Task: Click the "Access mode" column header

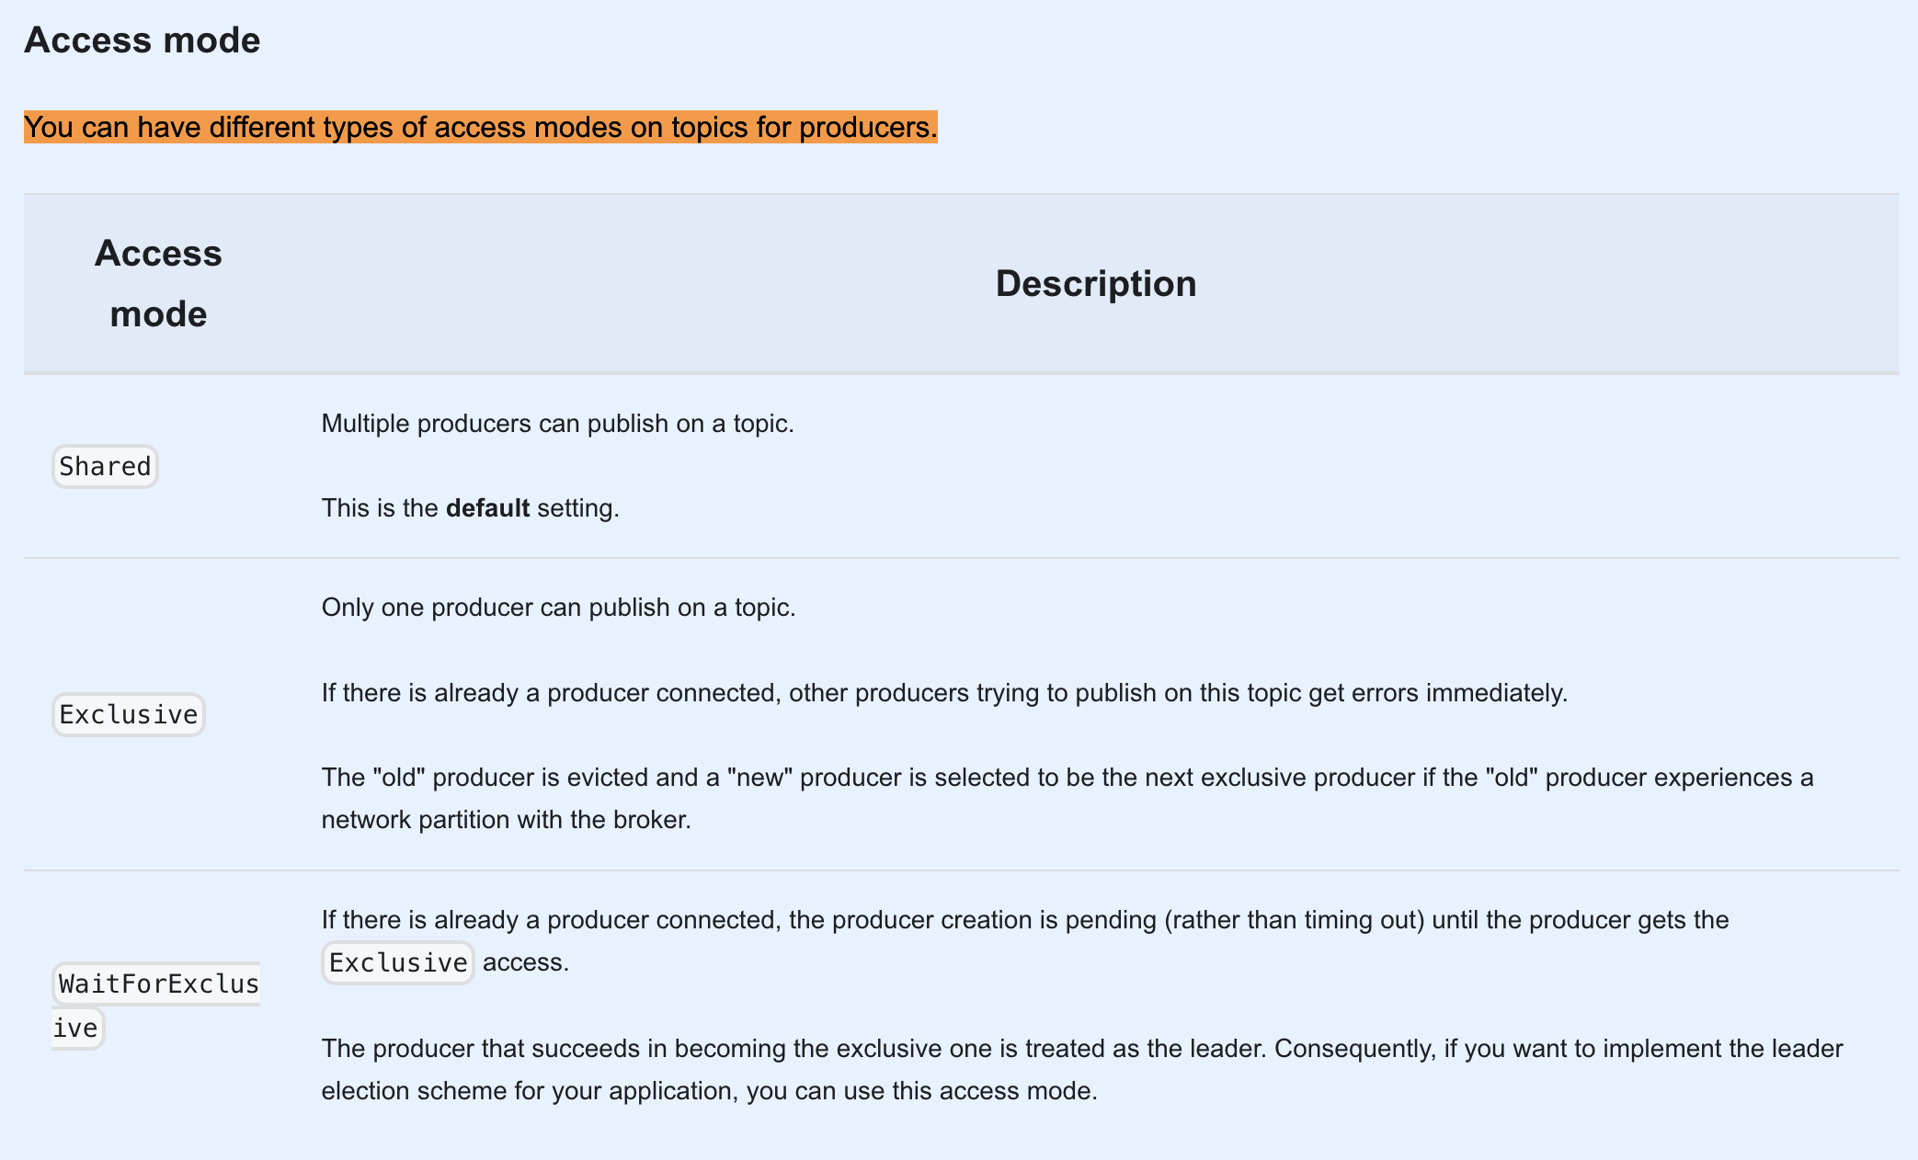Action: click(x=158, y=283)
